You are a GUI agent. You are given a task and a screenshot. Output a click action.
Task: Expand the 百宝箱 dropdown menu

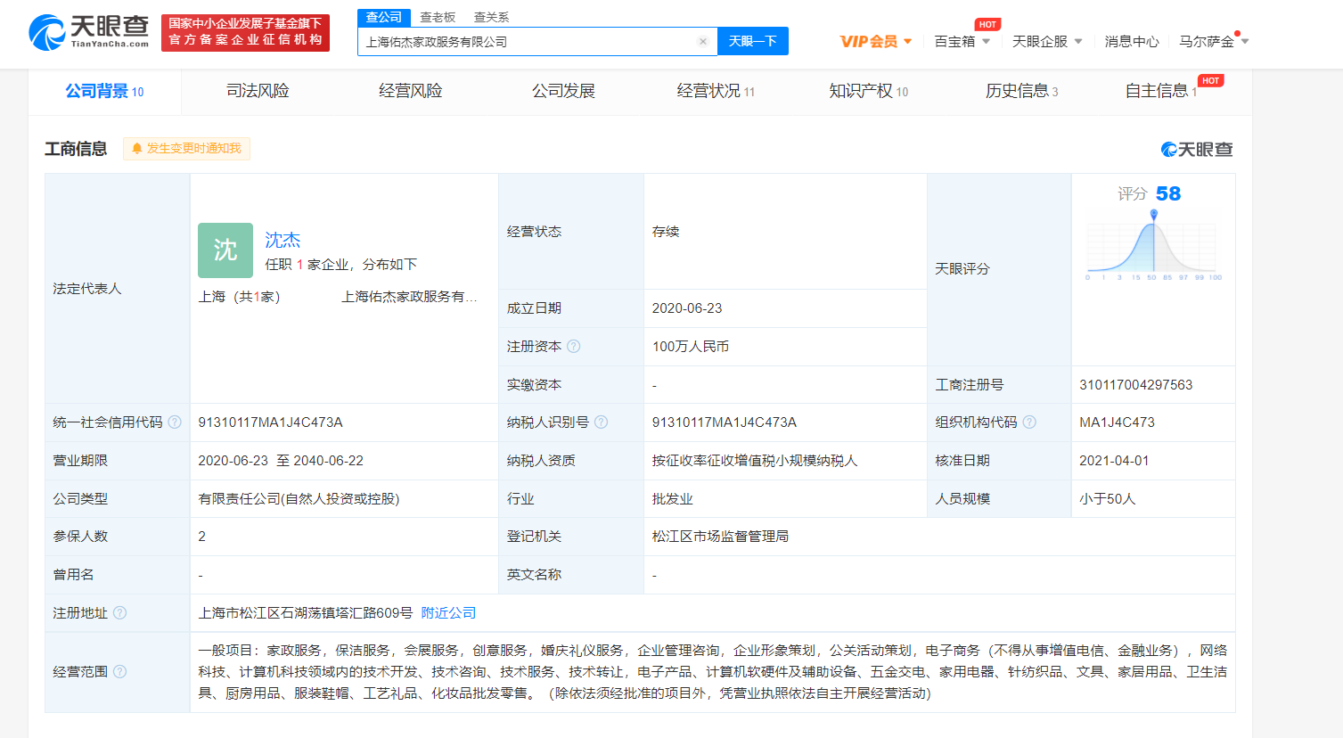(x=962, y=42)
